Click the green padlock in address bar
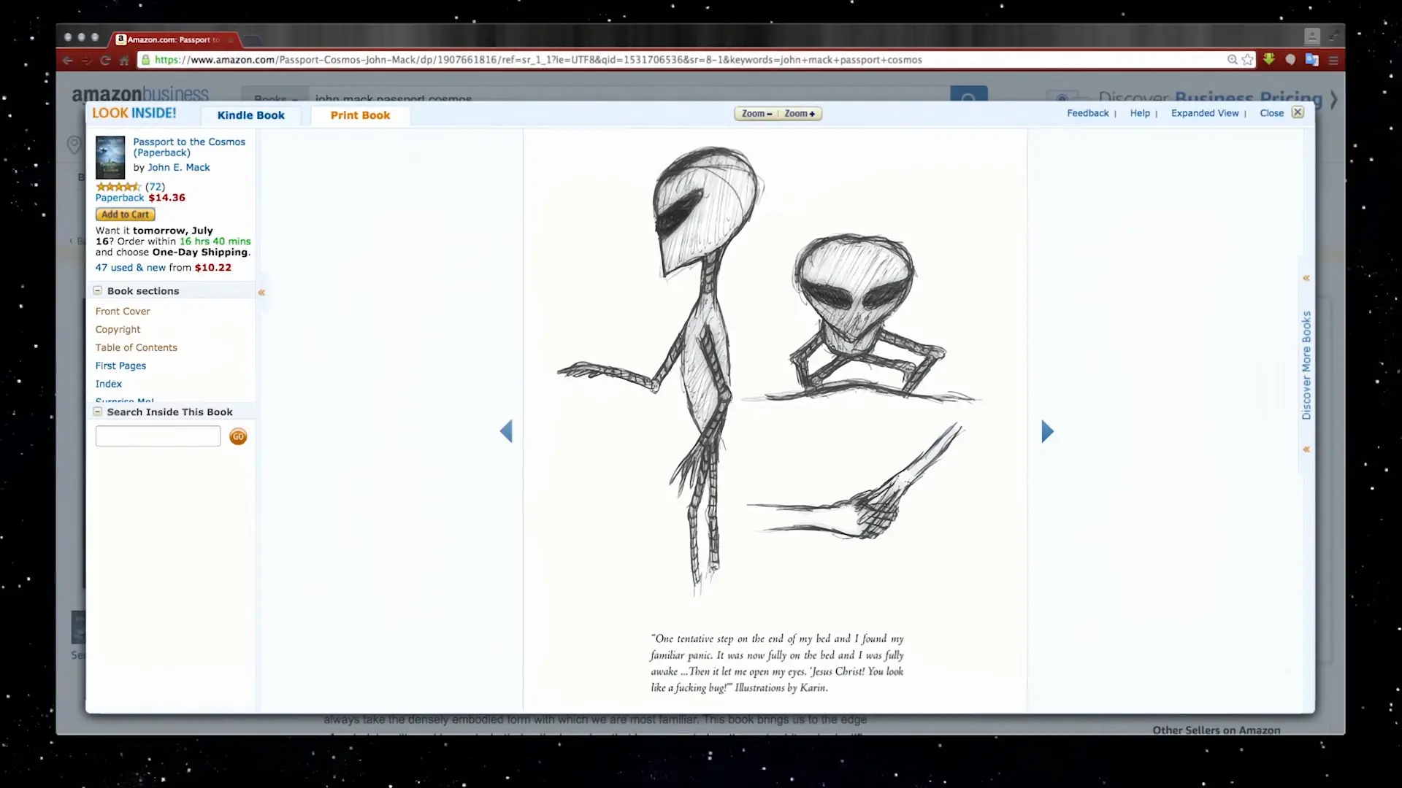Viewport: 1402px width, 788px height. coord(146,60)
